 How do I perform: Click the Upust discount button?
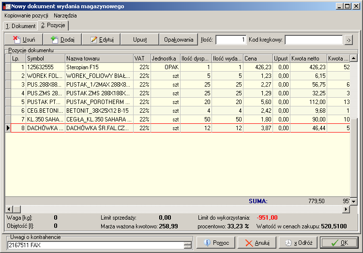(x=139, y=40)
